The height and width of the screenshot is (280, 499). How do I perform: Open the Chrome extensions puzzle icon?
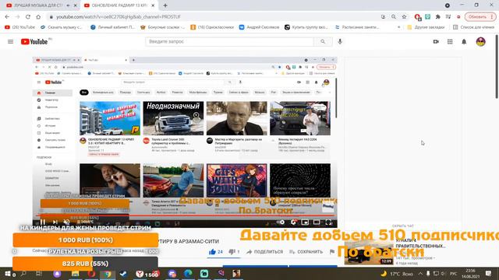[438, 17]
